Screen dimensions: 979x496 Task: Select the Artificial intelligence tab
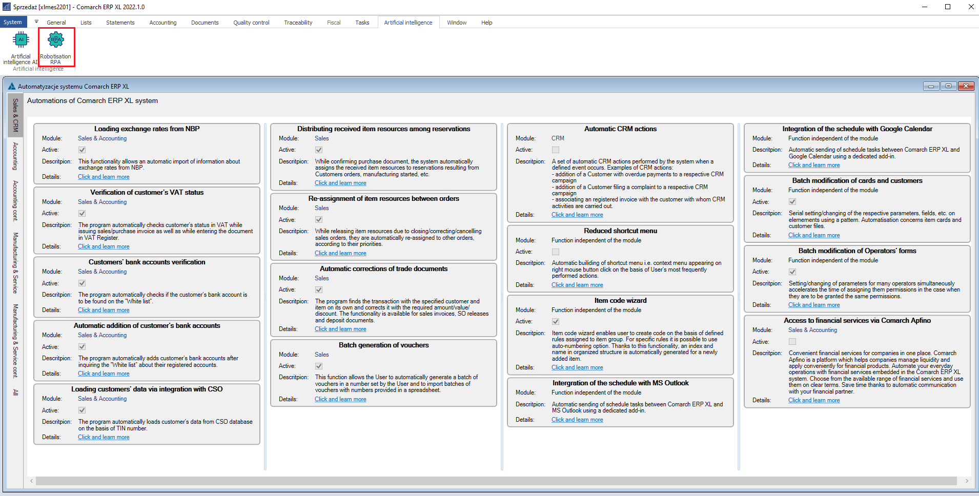pos(409,23)
